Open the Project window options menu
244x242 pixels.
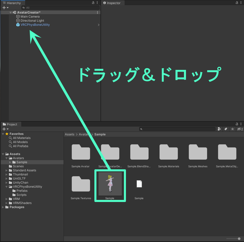point(241,124)
